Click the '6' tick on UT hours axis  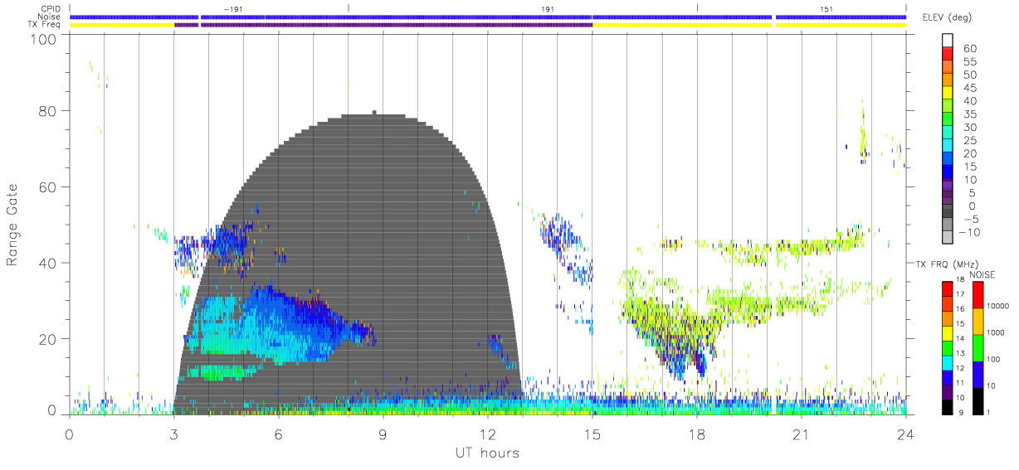[279, 434]
